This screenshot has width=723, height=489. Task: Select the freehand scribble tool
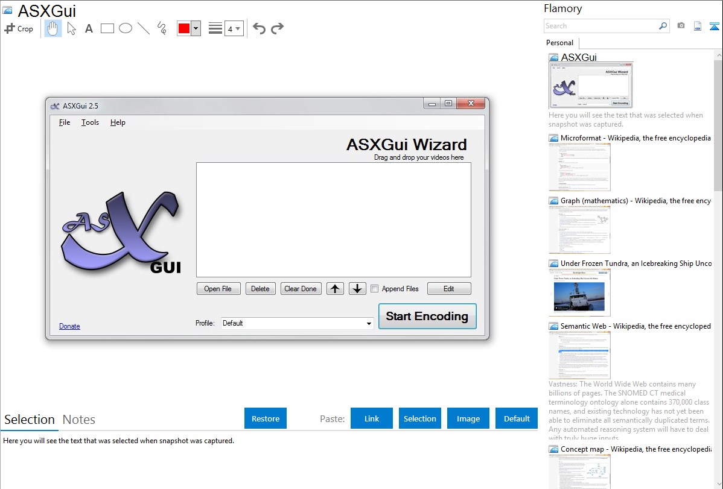click(x=162, y=28)
